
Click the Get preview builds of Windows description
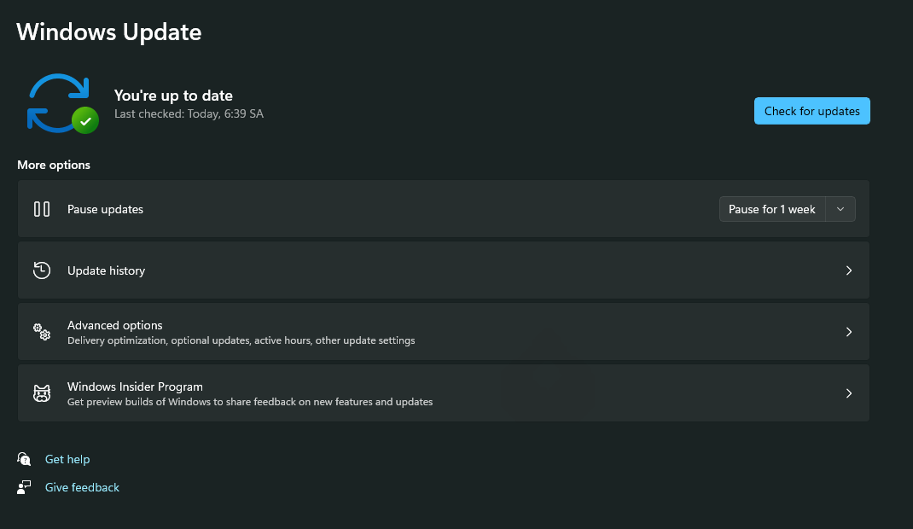pyautogui.click(x=250, y=402)
